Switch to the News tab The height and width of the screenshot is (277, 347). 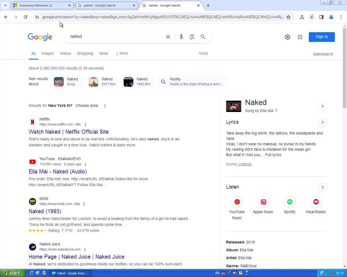click(104, 54)
